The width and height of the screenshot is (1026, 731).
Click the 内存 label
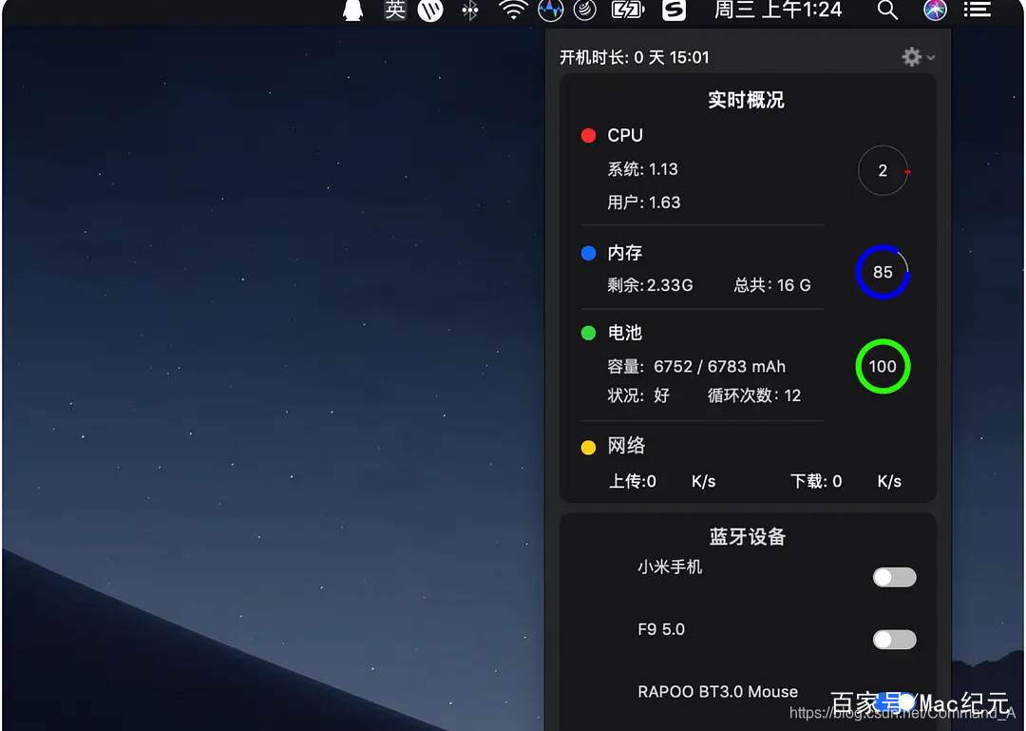[625, 253]
